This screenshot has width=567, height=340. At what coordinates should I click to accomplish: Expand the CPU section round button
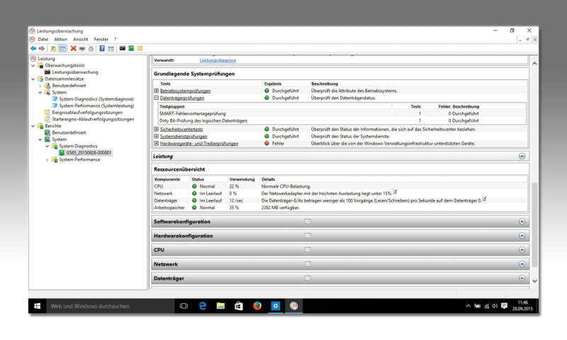[522, 249]
